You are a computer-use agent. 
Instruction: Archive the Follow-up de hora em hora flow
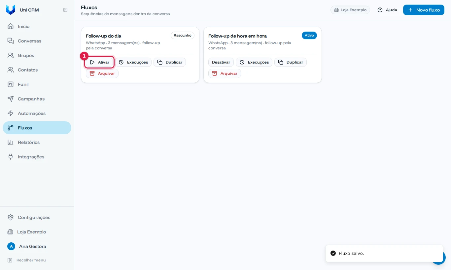pos(225,73)
